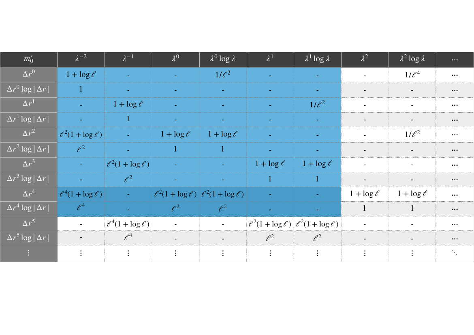Click the λ² log λ column header
Screen dimensions: 474x335
point(412,60)
